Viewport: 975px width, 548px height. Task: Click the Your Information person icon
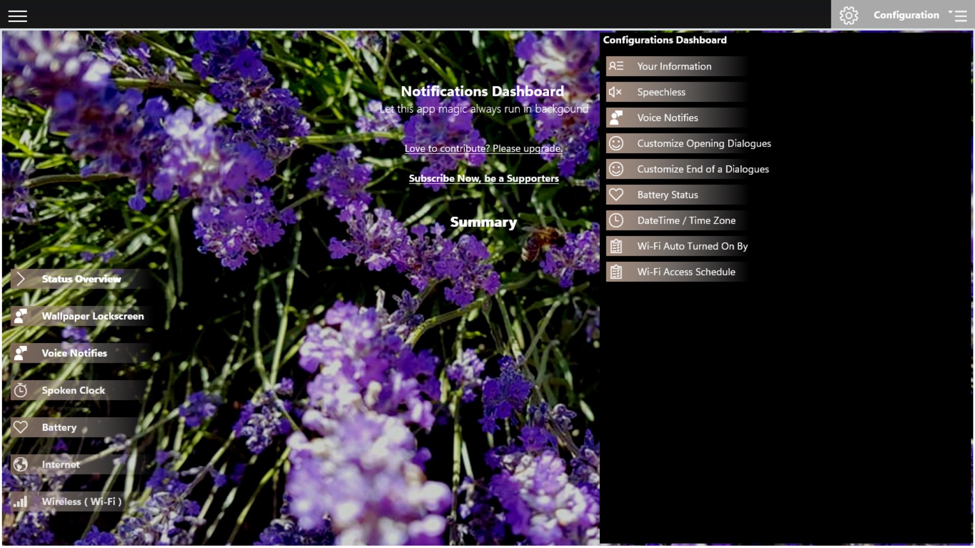coord(615,66)
